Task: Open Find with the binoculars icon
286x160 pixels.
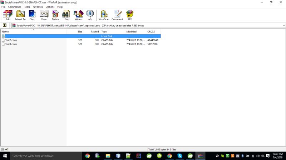Action: coord(67,15)
